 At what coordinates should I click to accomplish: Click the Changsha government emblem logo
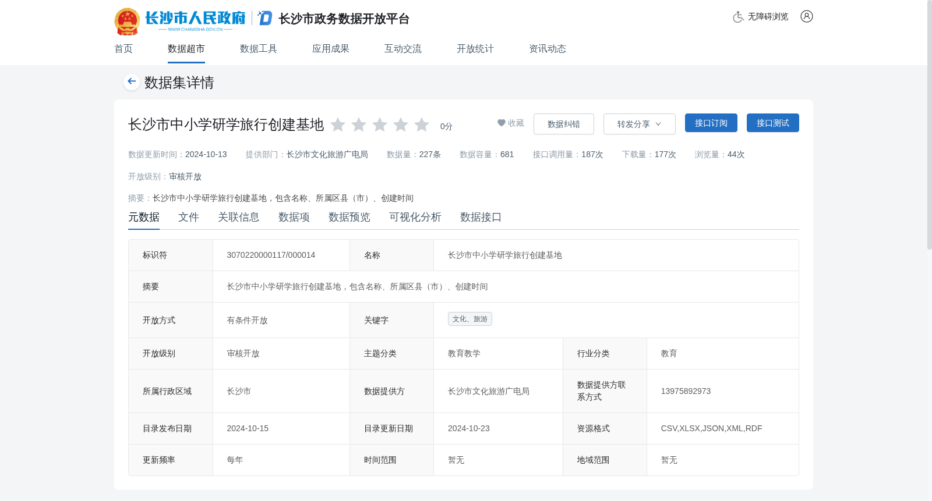[x=127, y=21]
